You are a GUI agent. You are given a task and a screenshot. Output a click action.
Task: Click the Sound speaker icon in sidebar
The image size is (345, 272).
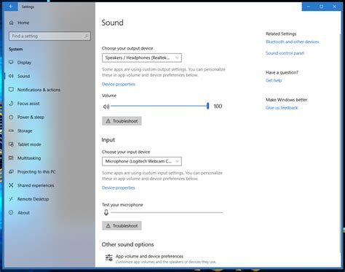[11, 76]
